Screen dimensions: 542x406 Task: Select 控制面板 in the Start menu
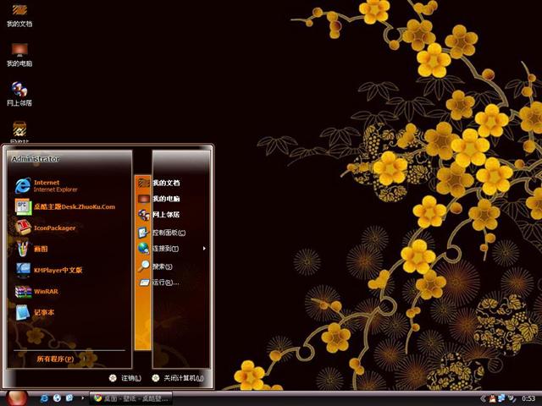point(168,232)
